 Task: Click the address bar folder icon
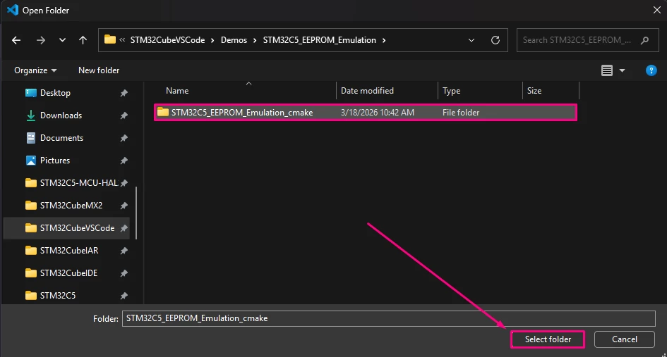point(109,39)
